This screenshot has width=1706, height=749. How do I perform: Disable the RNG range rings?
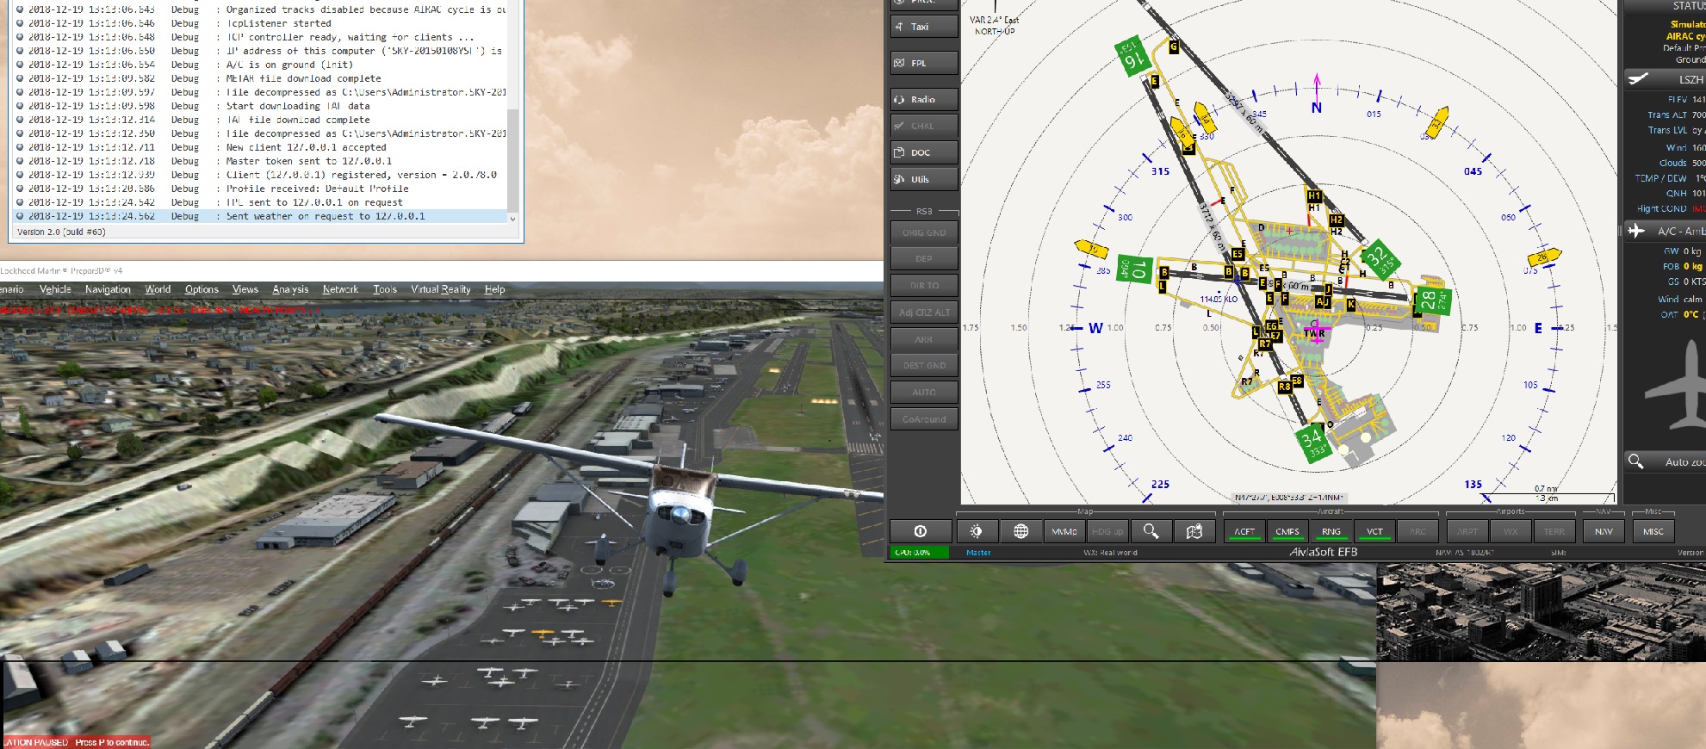(1331, 531)
